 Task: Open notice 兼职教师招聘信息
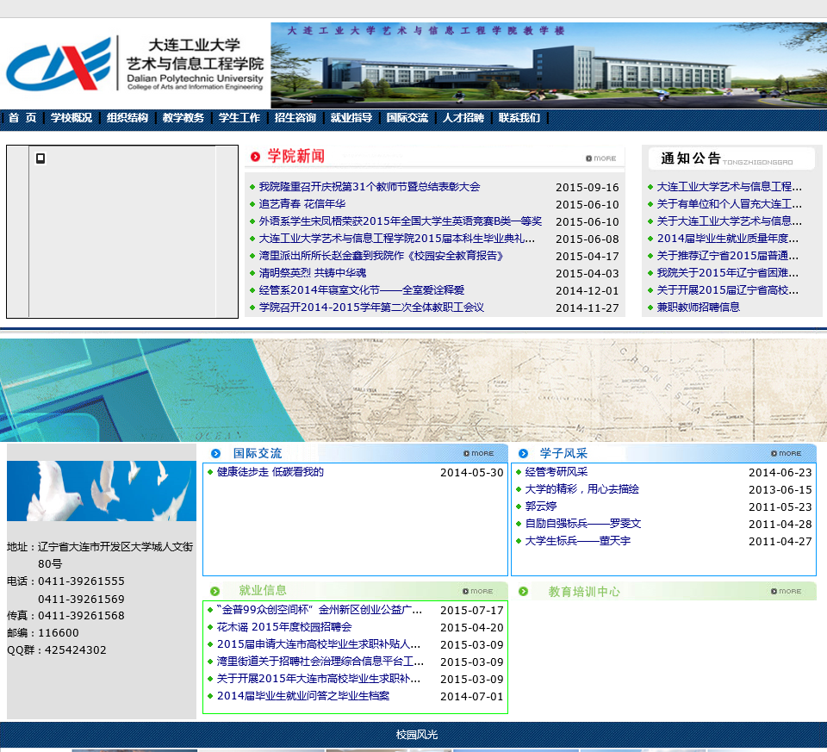(699, 308)
